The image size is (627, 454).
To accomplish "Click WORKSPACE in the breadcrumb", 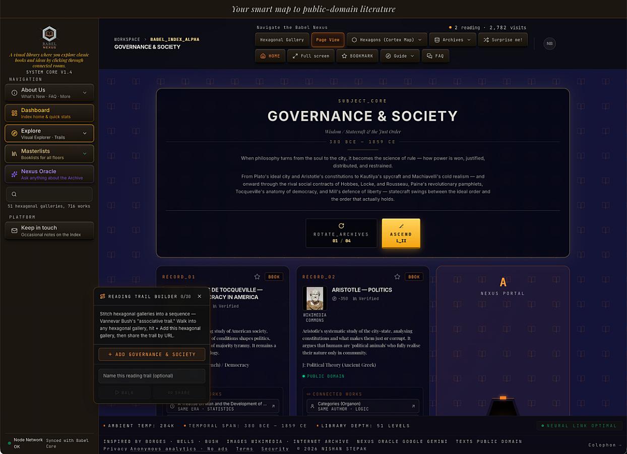I will (x=127, y=39).
